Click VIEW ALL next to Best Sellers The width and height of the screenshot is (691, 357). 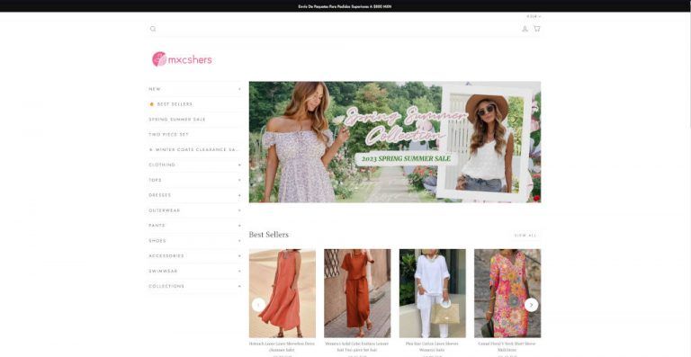click(525, 236)
